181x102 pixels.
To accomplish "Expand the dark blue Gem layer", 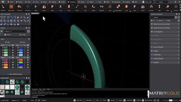I will [x=18, y=48].
